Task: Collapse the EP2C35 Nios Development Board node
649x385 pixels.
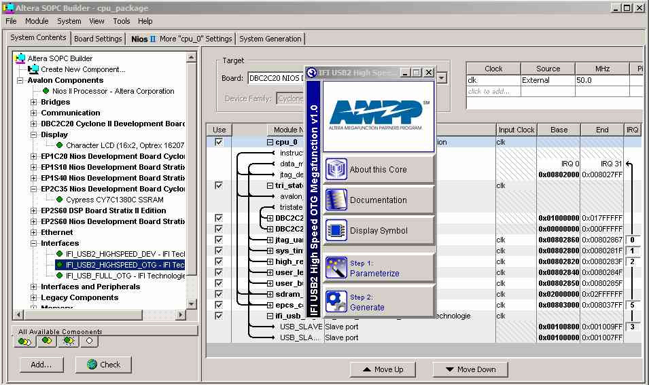Action: pos(33,189)
